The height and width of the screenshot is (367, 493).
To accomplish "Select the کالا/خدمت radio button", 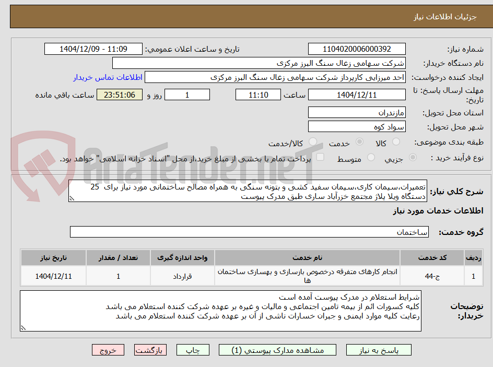I will (x=312, y=142).
